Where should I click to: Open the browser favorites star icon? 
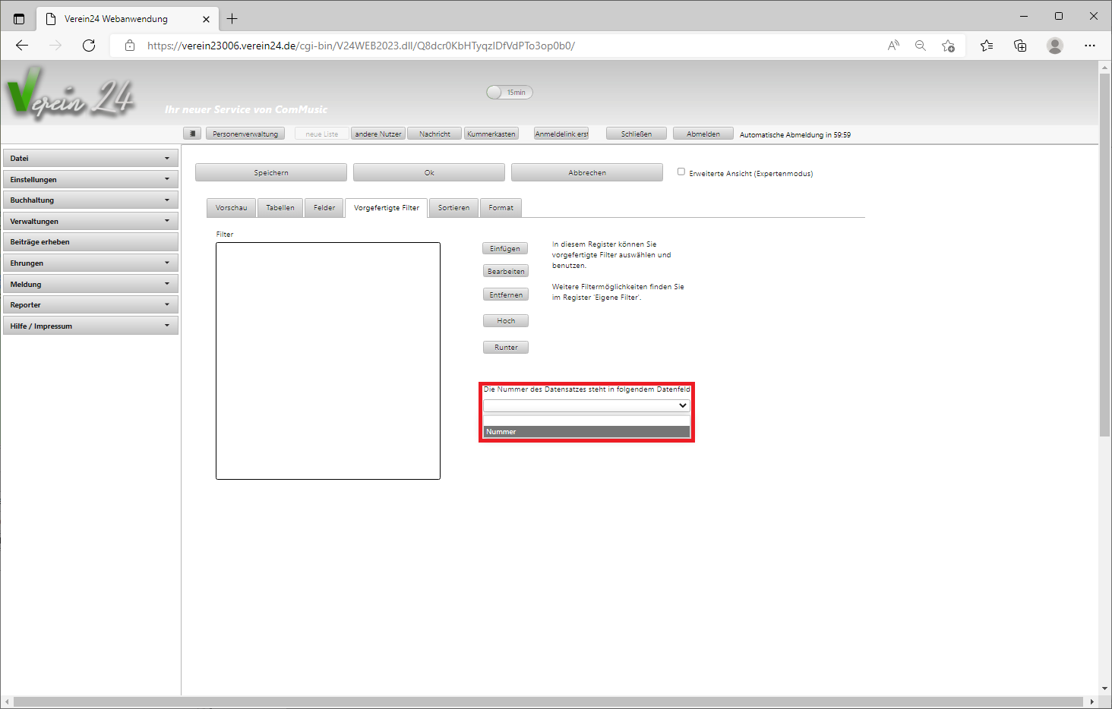(986, 46)
